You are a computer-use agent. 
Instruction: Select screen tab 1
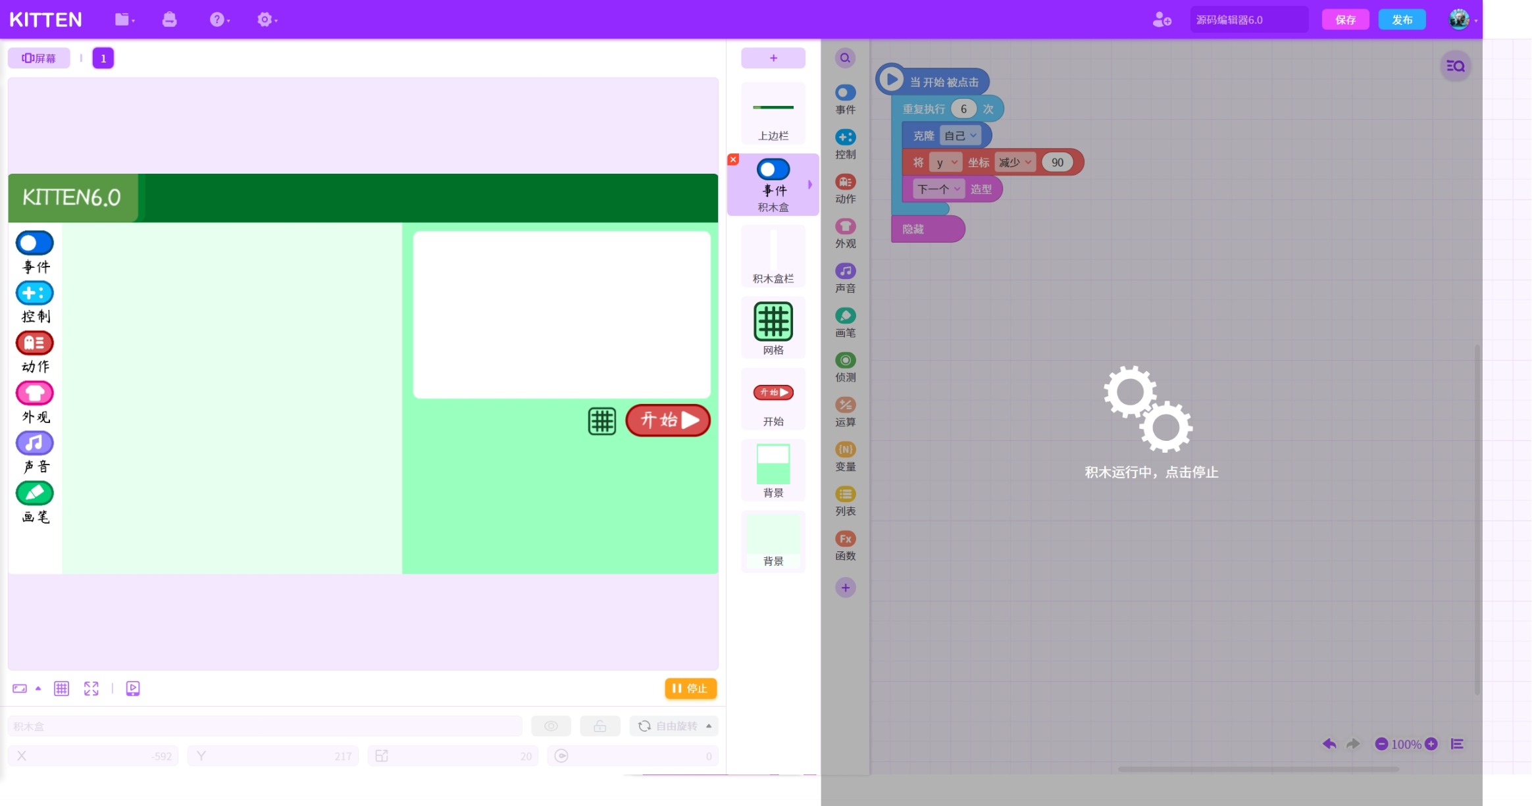coord(103,58)
